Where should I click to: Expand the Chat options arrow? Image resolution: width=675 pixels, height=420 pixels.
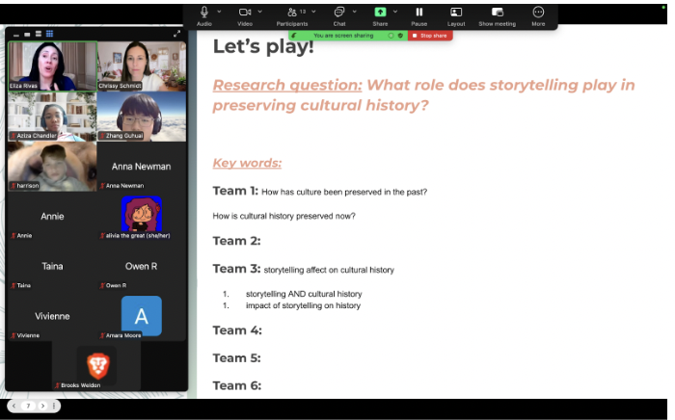354,12
